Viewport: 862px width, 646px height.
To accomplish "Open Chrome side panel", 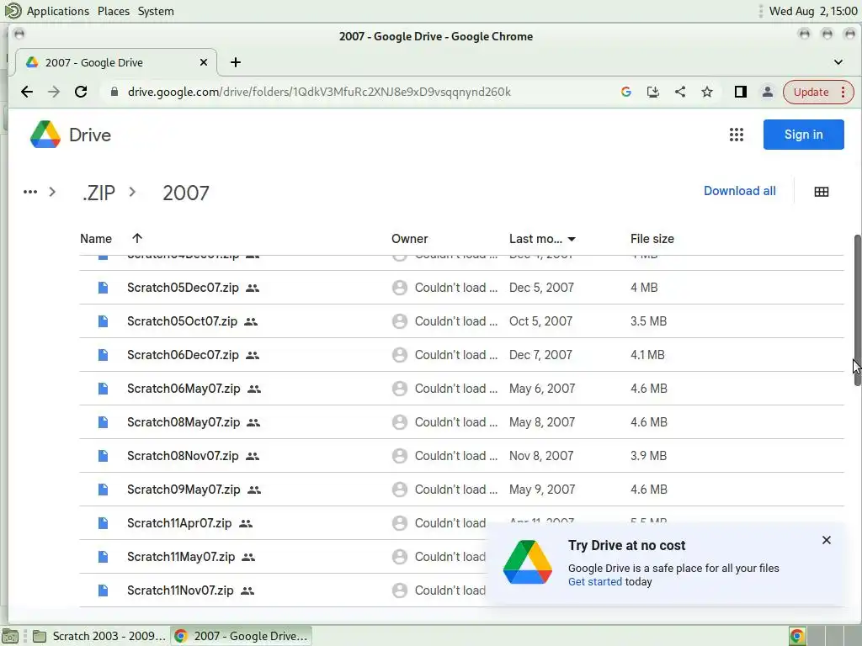I will [740, 92].
